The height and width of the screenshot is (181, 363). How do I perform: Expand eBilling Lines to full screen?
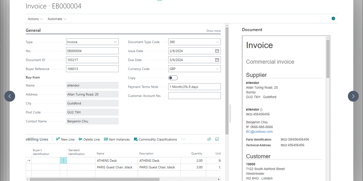(x=217, y=139)
